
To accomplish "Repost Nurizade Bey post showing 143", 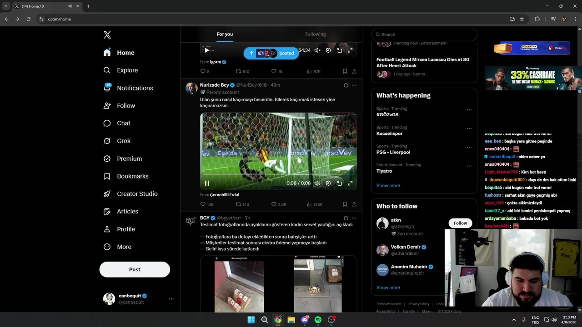I will coord(238,204).
